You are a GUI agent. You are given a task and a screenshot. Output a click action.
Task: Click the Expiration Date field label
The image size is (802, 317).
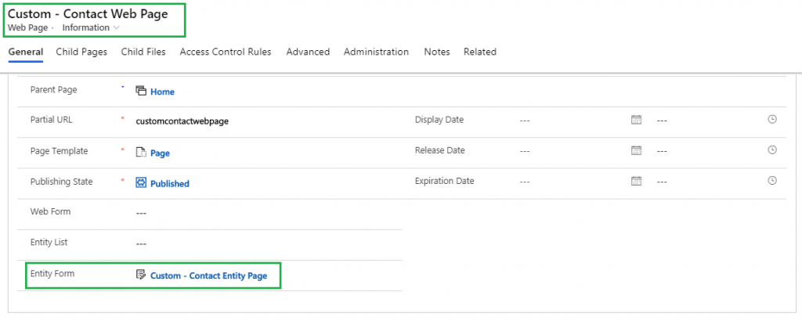click(445, 181)
